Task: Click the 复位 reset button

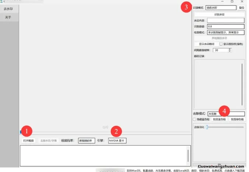Action: [x=242, y=7]
